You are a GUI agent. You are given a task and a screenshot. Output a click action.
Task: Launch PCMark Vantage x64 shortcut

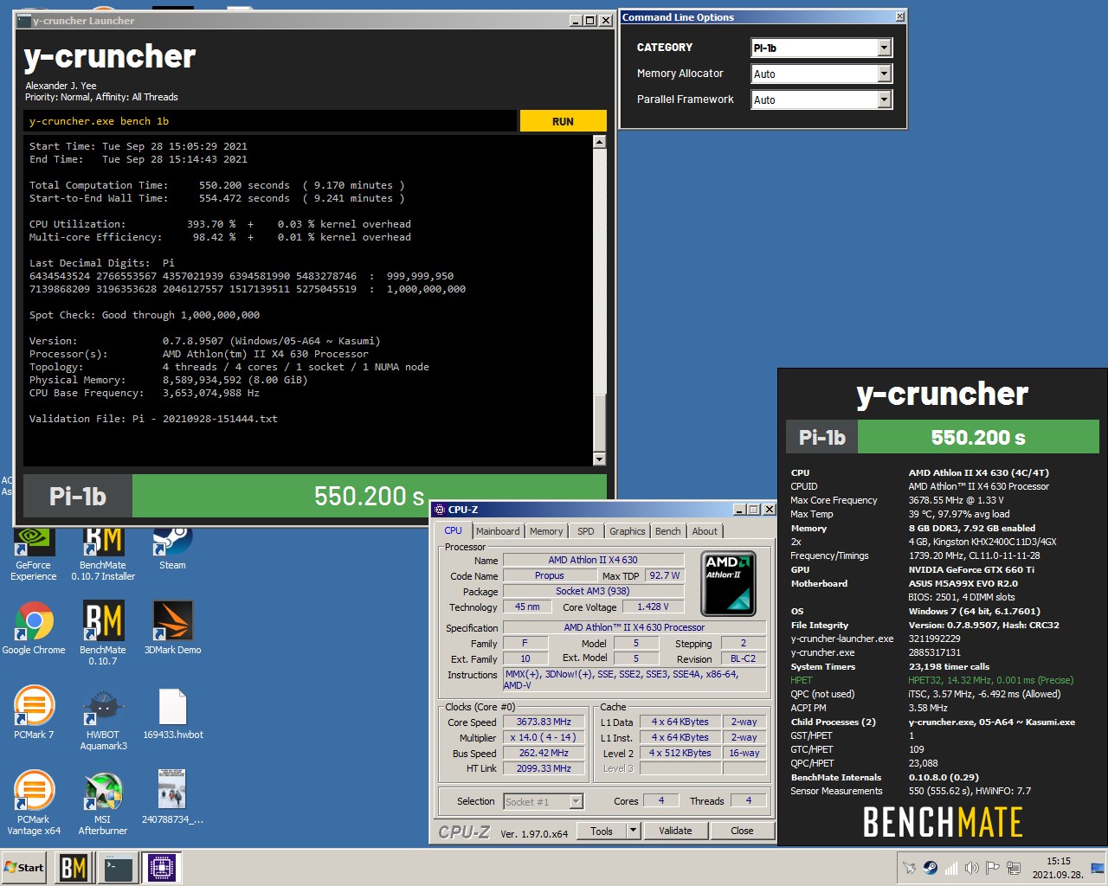(x=34, y=803)
